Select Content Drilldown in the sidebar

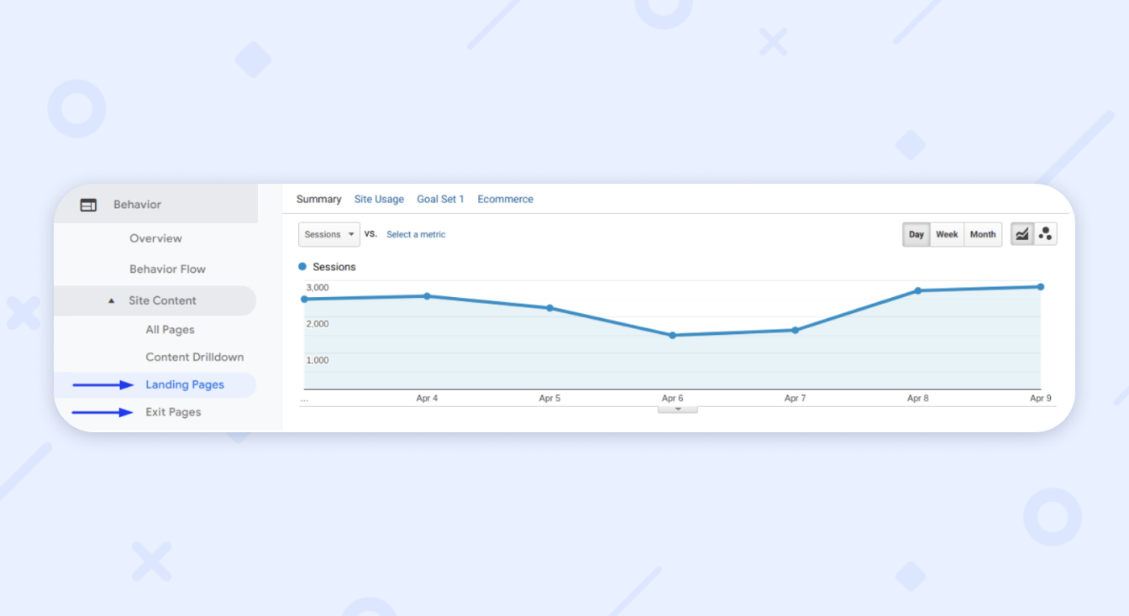point(194,357)
